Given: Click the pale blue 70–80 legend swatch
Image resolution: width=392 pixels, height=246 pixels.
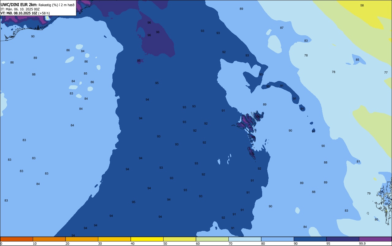Looking at the screenshot, I should point(245,239).
